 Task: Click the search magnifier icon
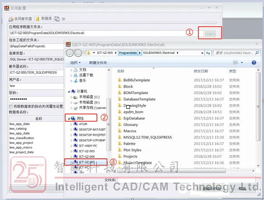click(257, 53)
